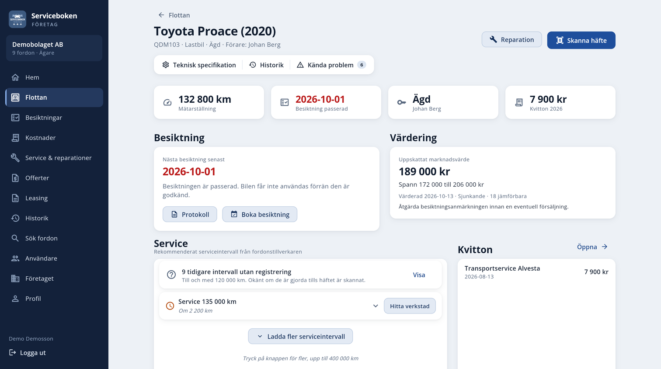This screenshot has width=661, height=369.
Task: Open the Transportservice Alvesta receipt
Action: 536,272
